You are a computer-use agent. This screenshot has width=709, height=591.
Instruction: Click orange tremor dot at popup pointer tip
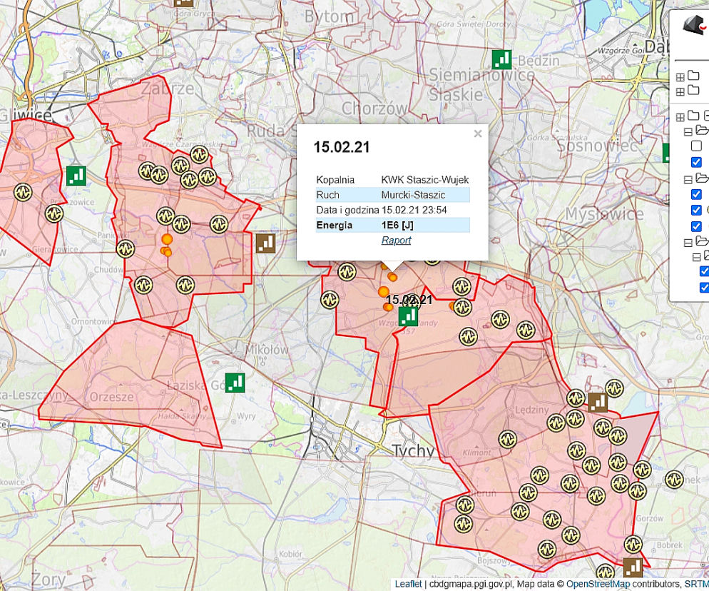[392, 277]
